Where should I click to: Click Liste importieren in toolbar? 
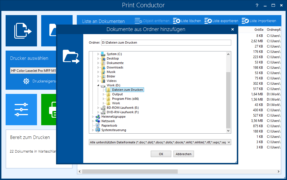pyautogui.click(x=259, y=21)
